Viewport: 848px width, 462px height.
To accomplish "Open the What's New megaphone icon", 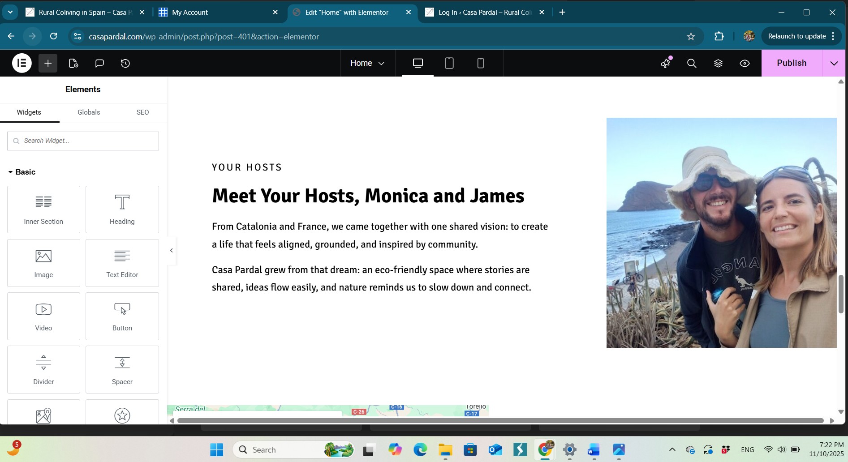I will (x=666, y=63).
